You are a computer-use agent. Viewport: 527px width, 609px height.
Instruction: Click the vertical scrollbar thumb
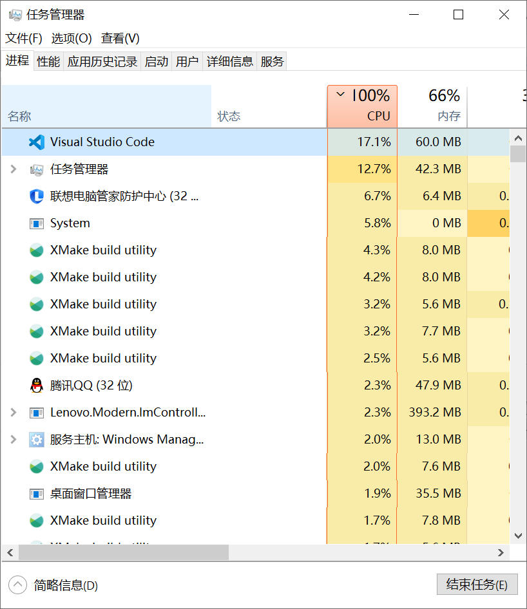point(518,154)
